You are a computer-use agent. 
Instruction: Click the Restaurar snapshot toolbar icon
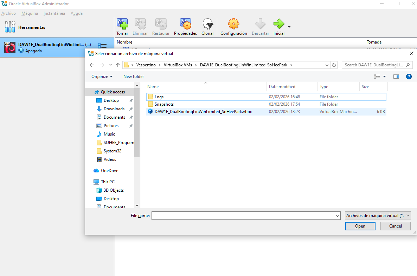tap(161, 24)
